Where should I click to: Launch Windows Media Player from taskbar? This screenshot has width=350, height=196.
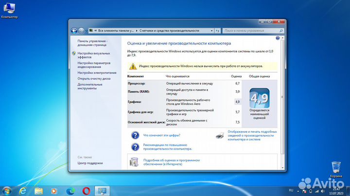click(54, 191)
